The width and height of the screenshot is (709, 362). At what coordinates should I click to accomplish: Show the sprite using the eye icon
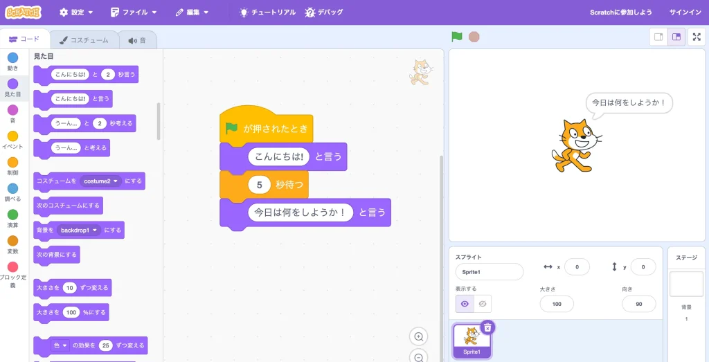click(465, 304)
